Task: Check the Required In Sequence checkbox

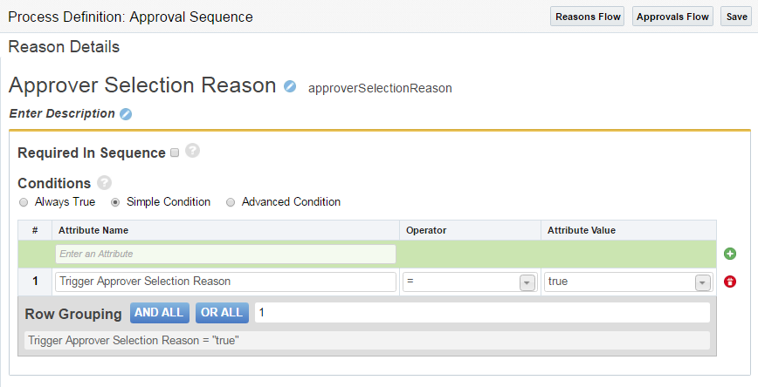Action: pyautogui.click(x=175, y=153)
